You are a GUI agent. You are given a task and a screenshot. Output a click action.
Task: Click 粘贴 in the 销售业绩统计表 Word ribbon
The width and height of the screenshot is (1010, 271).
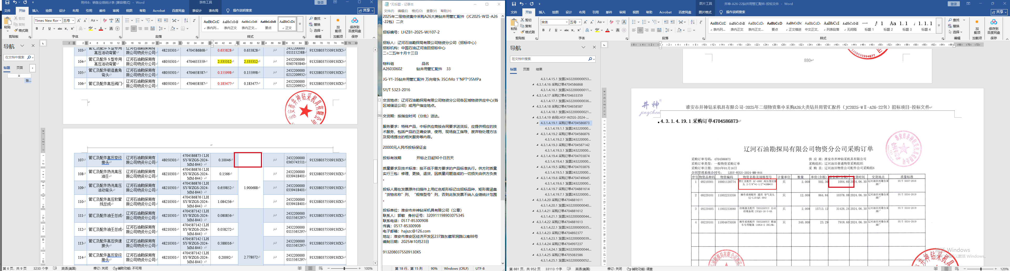click(7, 25)
